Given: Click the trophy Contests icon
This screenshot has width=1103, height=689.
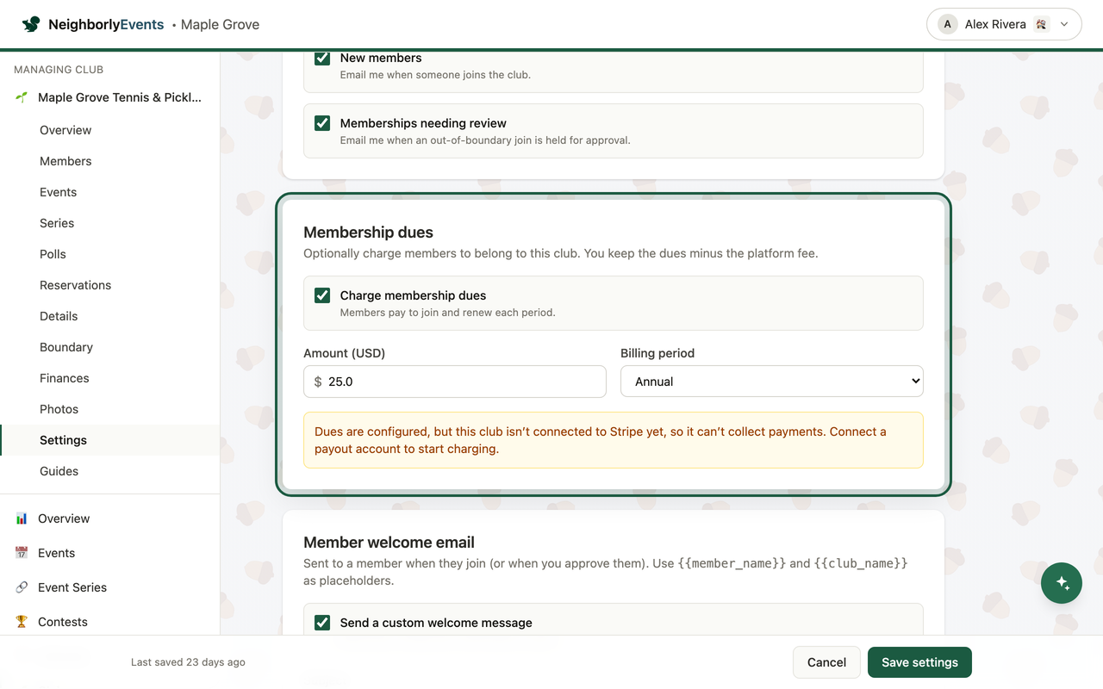Looking at the screenshot, I should click(x=22, y=622).
